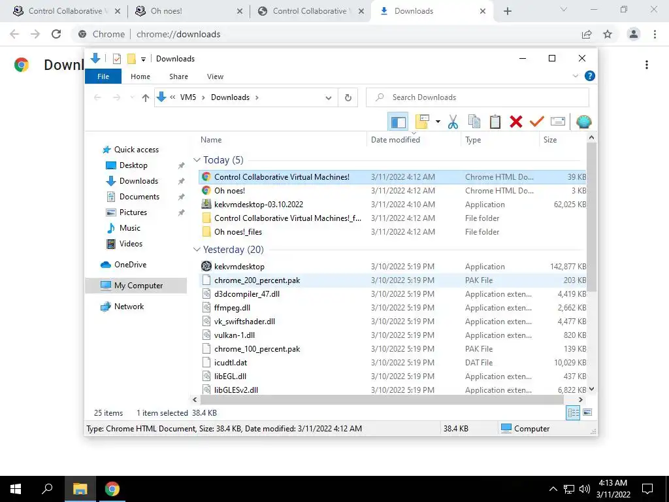Select chrome_200_percent.pak file
669x502 pixels.
point(393,280)
